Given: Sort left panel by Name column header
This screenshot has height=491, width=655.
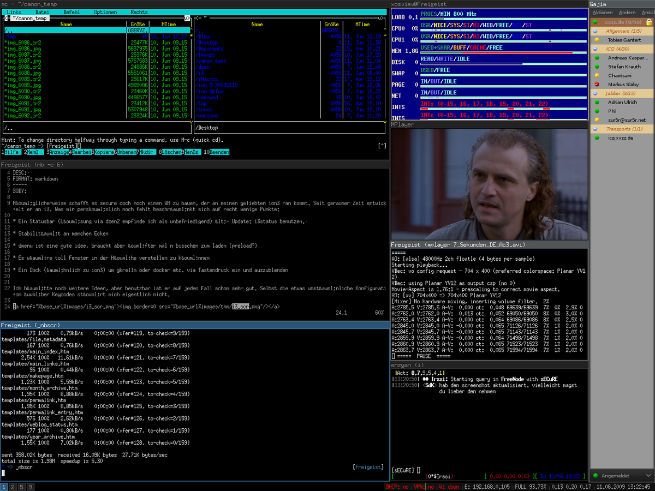Looking at the screenshot, I should click(x=66, y=24).
